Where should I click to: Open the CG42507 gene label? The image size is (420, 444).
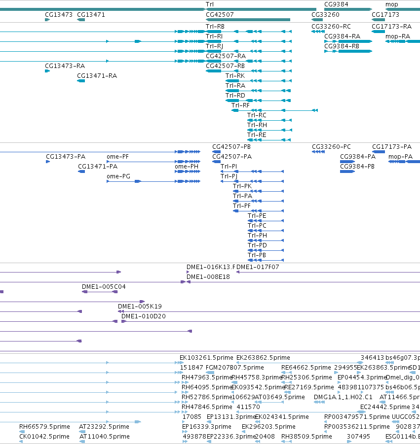coord(220,14)
